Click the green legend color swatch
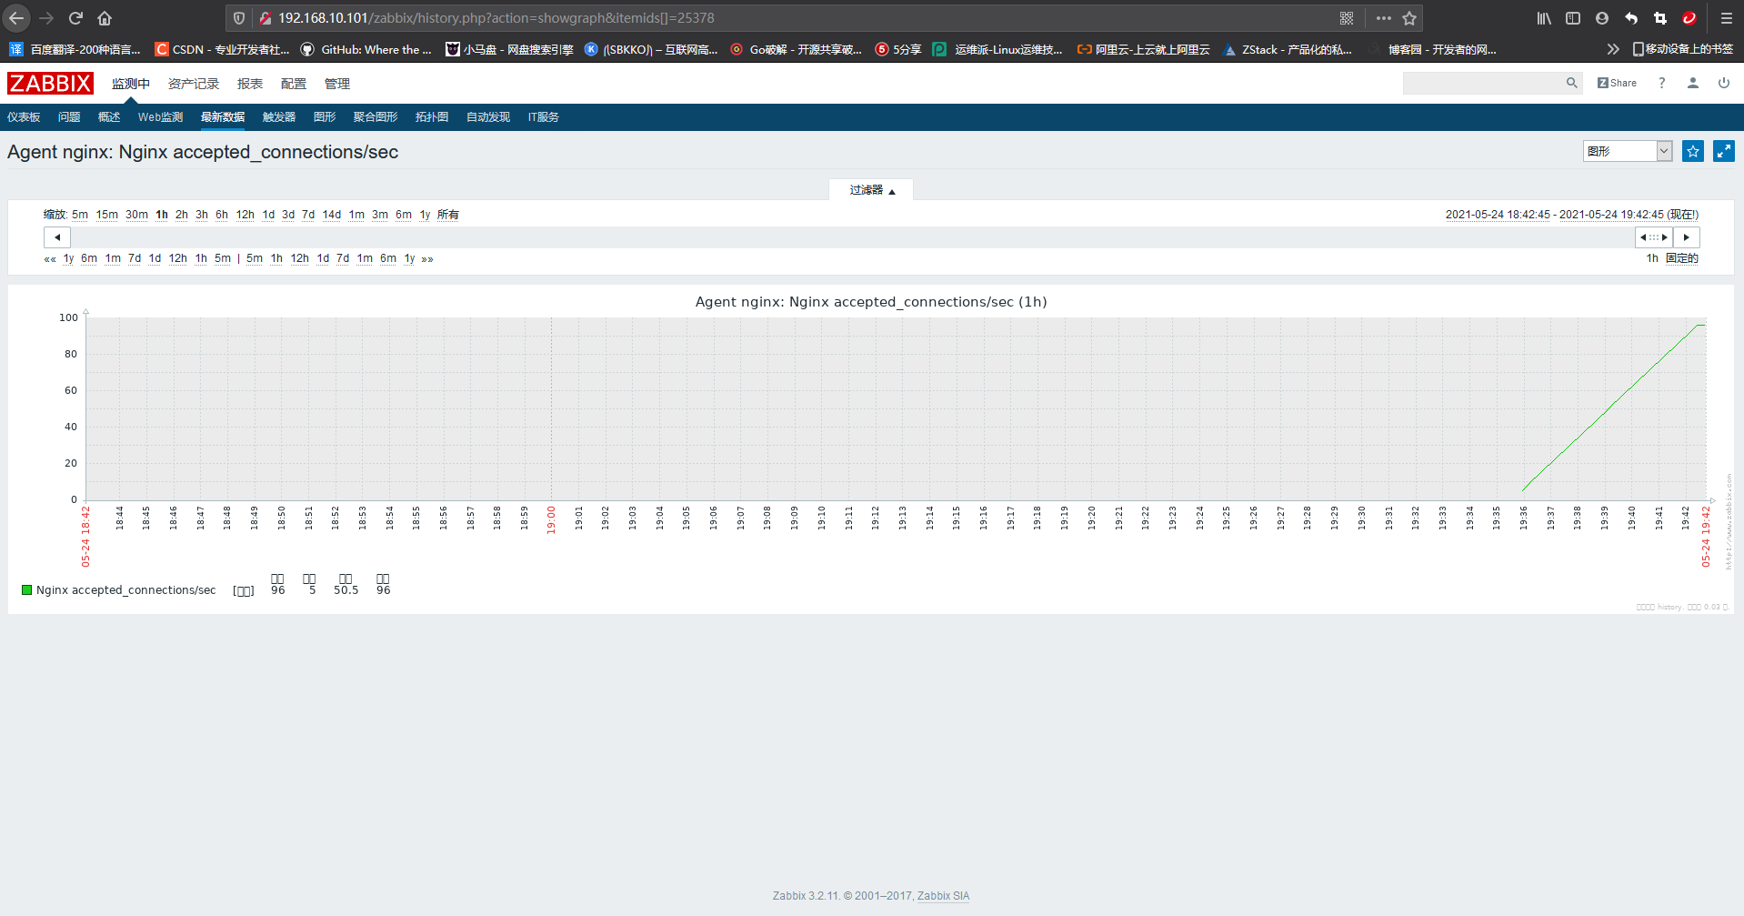This screenshot has width=1744, height=916. click(x=27, y=589)
